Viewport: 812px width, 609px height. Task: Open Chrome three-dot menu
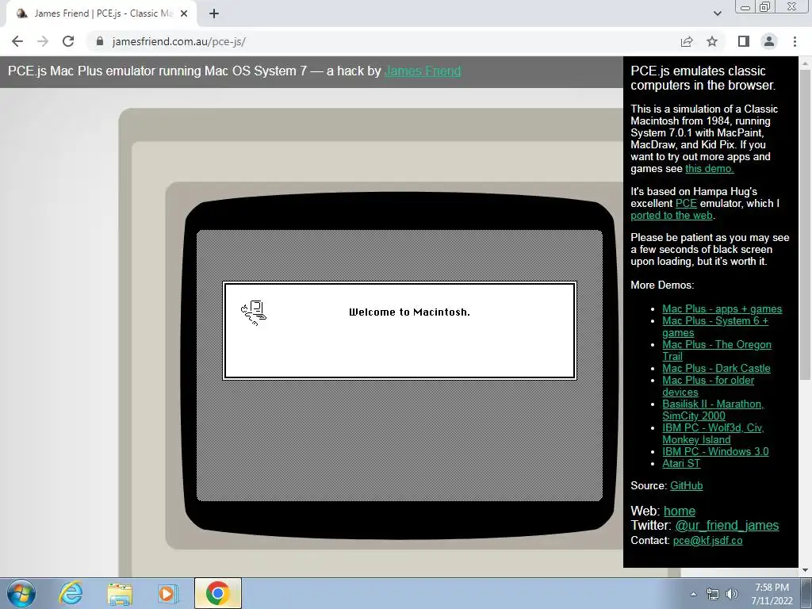(795, 41)
